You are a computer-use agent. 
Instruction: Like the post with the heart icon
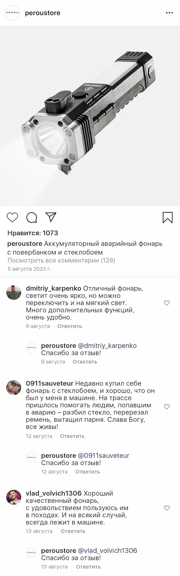pyautogui.click(x=12, y=218)
